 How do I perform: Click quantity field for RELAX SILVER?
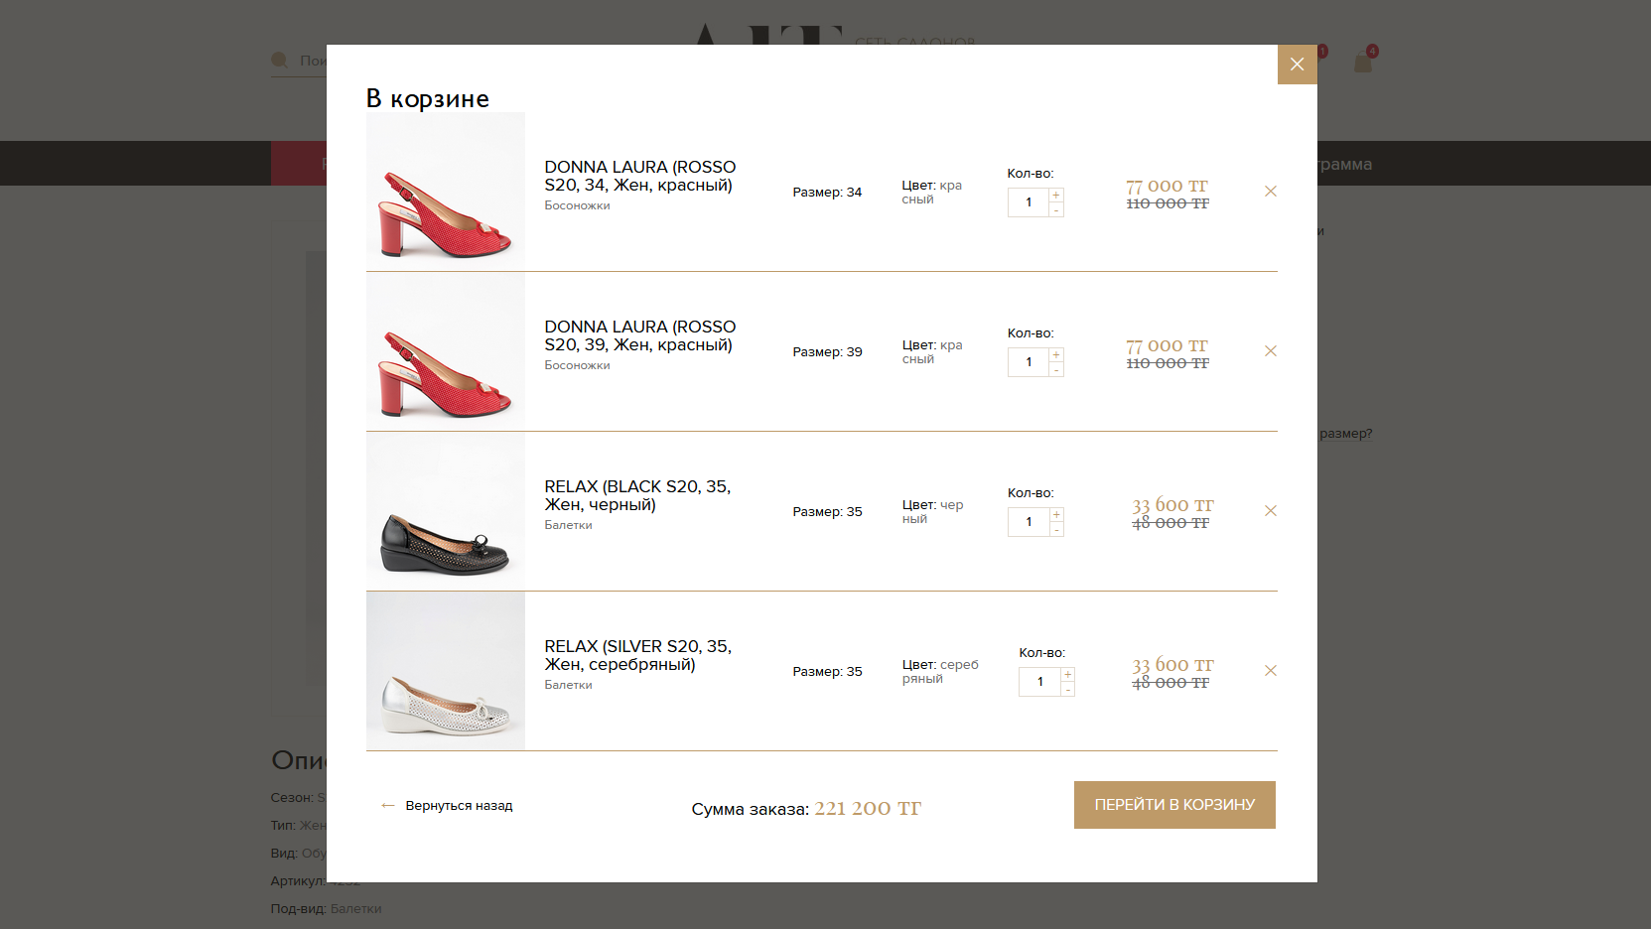[1040, 682]
